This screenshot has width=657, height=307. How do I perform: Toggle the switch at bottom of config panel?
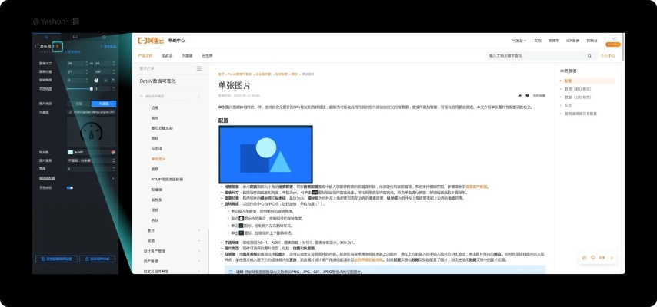coord(70,187)
